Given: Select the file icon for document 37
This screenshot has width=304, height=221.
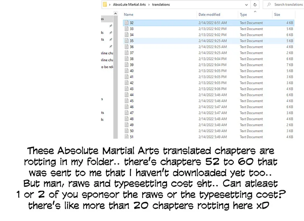Looking at the screenshot, I should pos(127,53).
